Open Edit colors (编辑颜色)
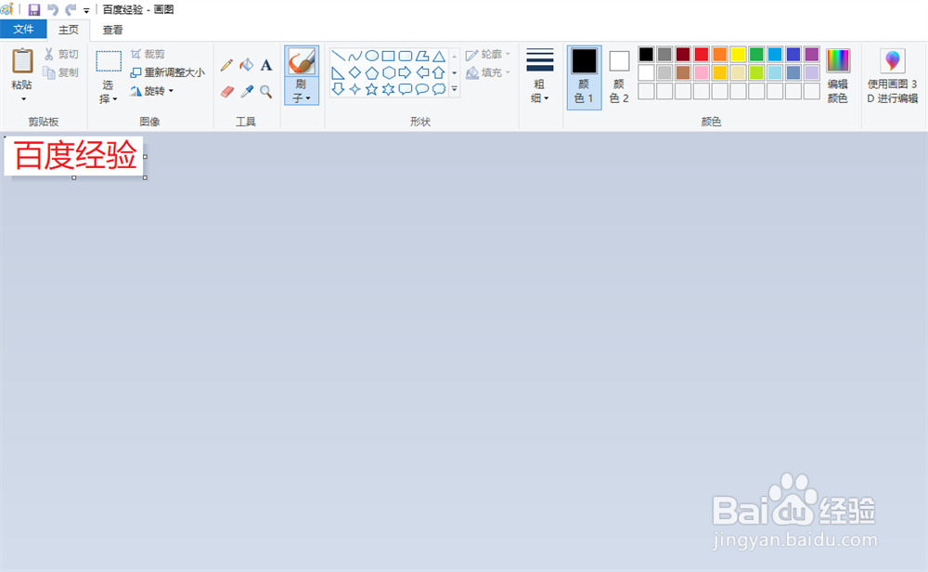The image size is (928, 572). point(837,77)
